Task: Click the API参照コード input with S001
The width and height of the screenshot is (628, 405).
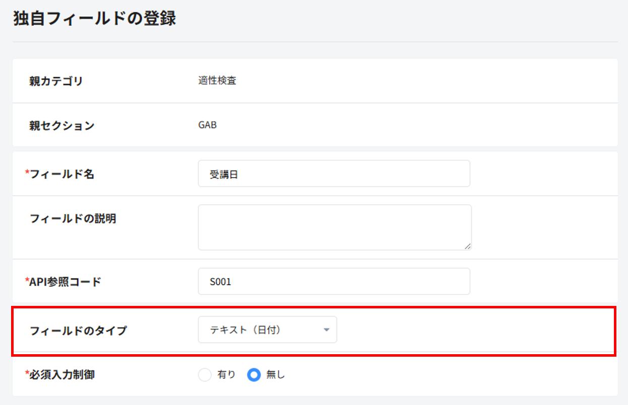Action: (334, 282)
